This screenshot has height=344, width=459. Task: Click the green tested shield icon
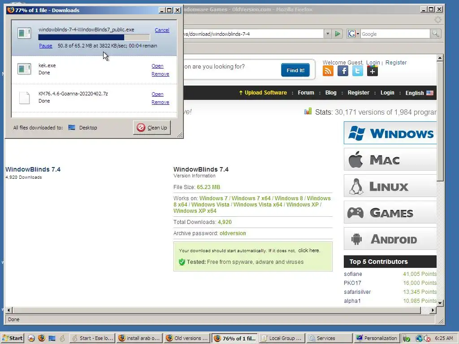[x=182, y=262]
